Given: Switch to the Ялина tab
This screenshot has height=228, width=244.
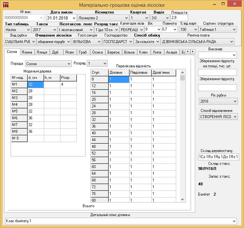Looking at the screenshot, I should pos(27,52).
